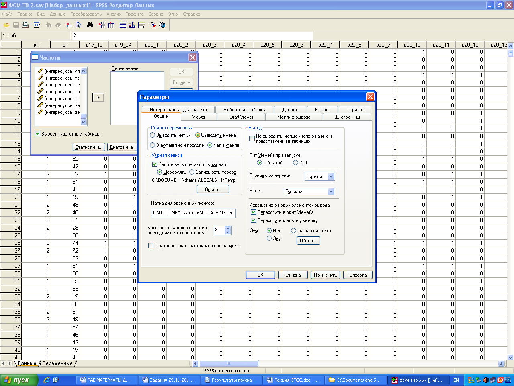Viewport: 514px width, 386px height.
Task: Open the Dialog Recall toolbar icon
Action: point(37,25)
